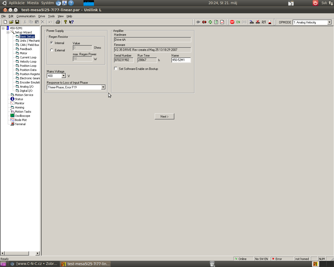334x267 pixels.
Task: Select the Internal regen resistor option
Action: tap(52, 43)
